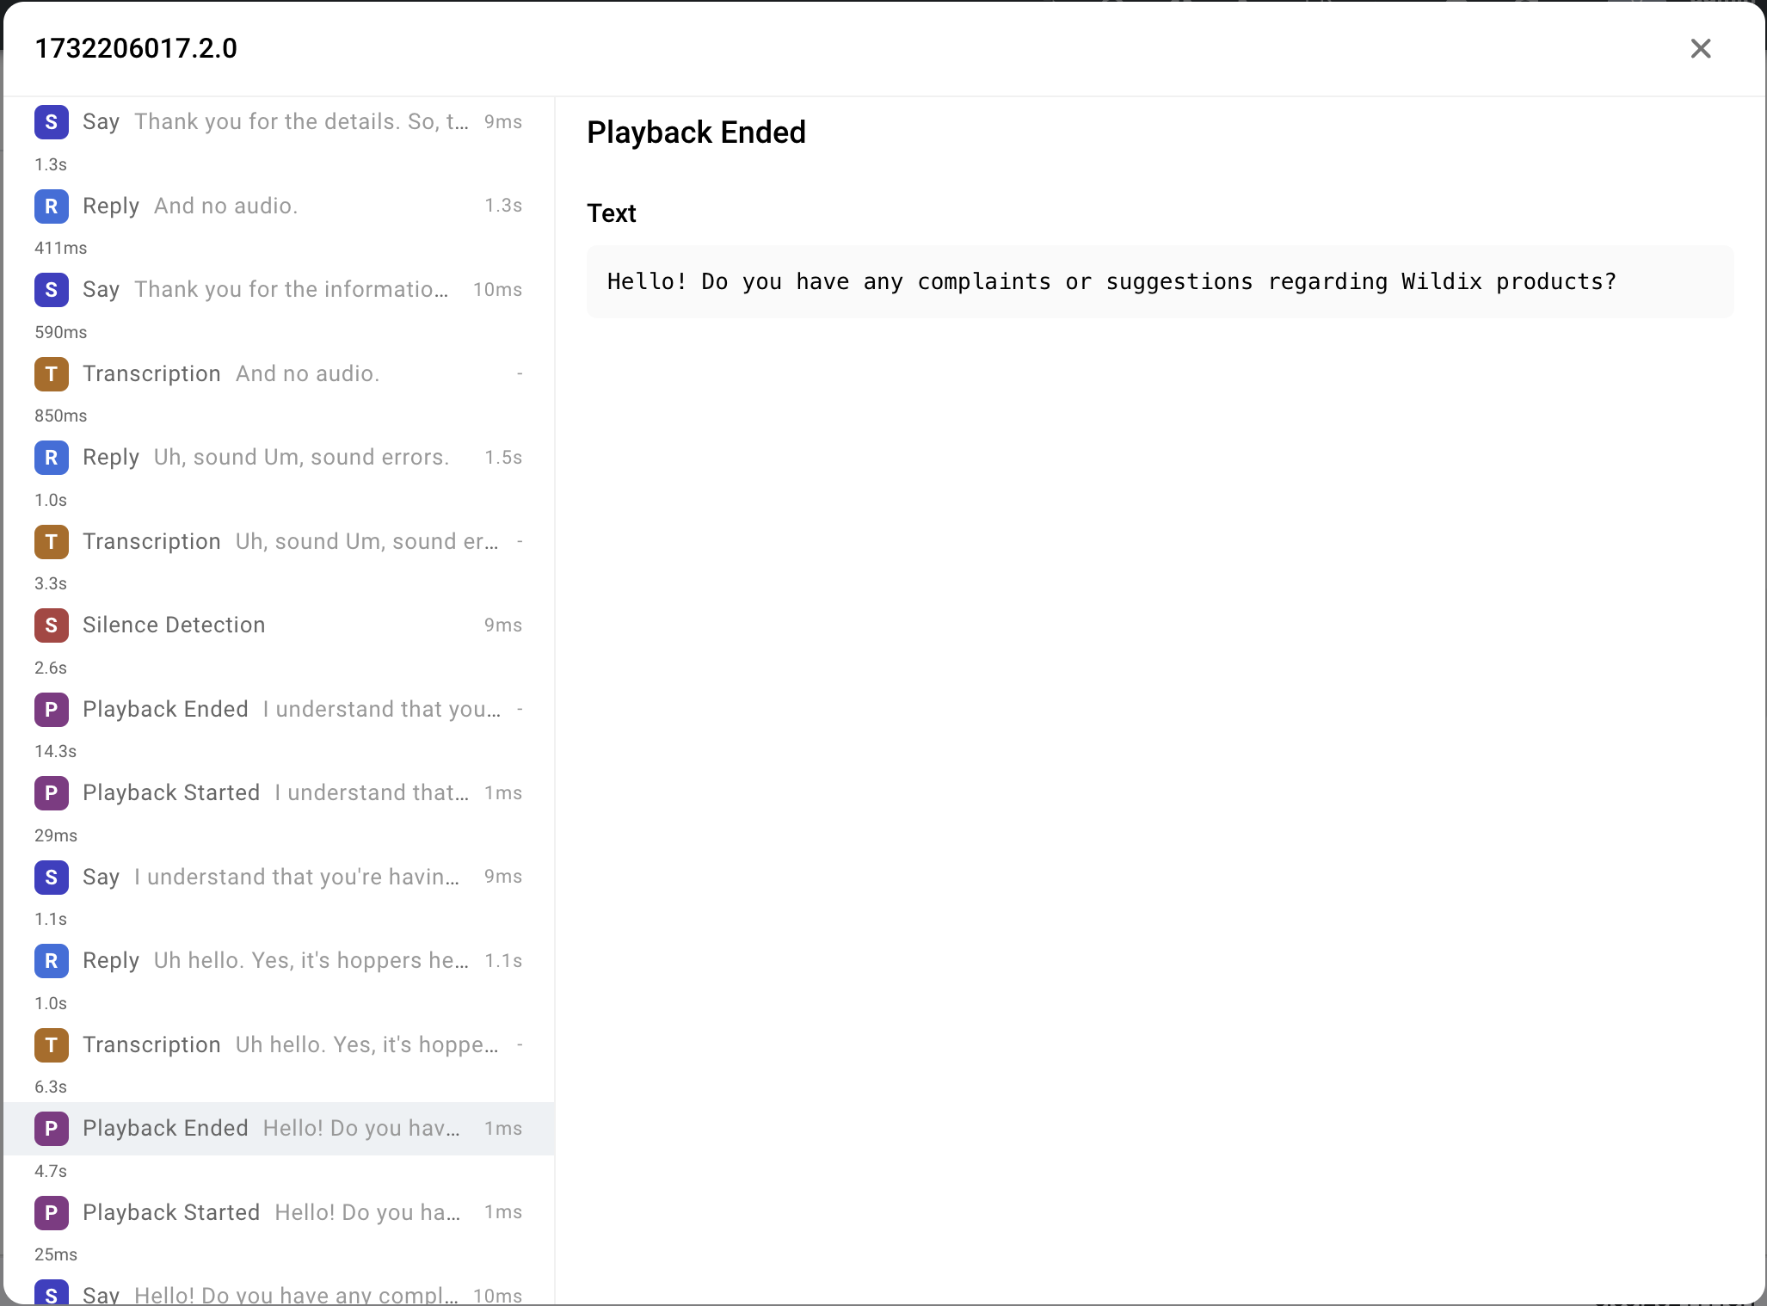Viewport: 1767px width, 1306px height.
Task: Open the Silence Detection event
Action: tap(277, 625)
